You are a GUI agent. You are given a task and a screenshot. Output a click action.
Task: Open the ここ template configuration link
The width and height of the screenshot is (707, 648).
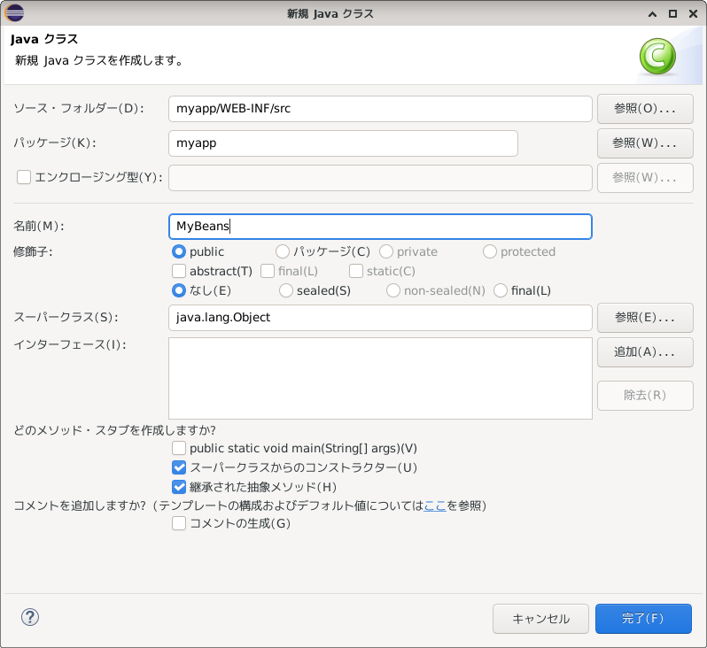click(435, 505)
